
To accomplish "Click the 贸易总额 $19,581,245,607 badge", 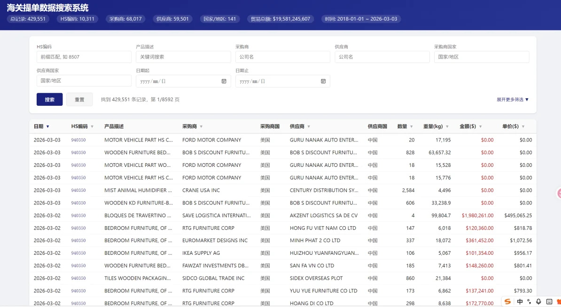I will (x=280, y=19).
